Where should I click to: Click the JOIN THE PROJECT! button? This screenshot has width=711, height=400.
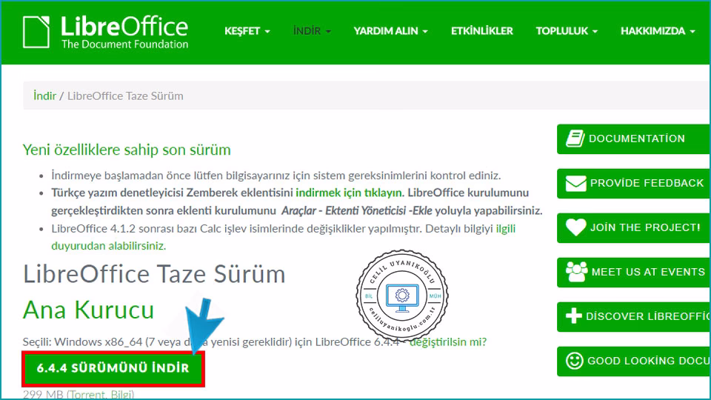click(x=633, y=227)
